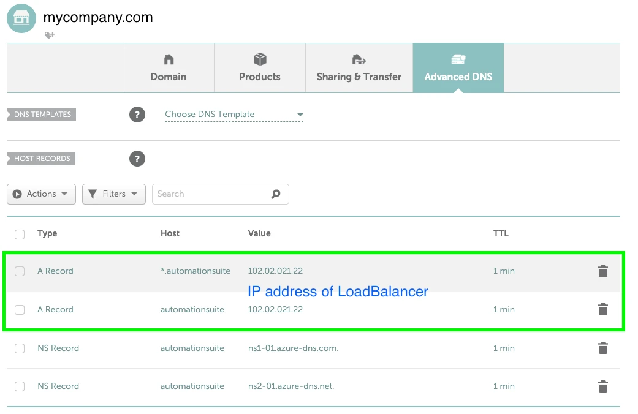Delete the automationsuite A Record with trash icon
The height and width of the screenshot is (414, 638).
coord(603,309)
